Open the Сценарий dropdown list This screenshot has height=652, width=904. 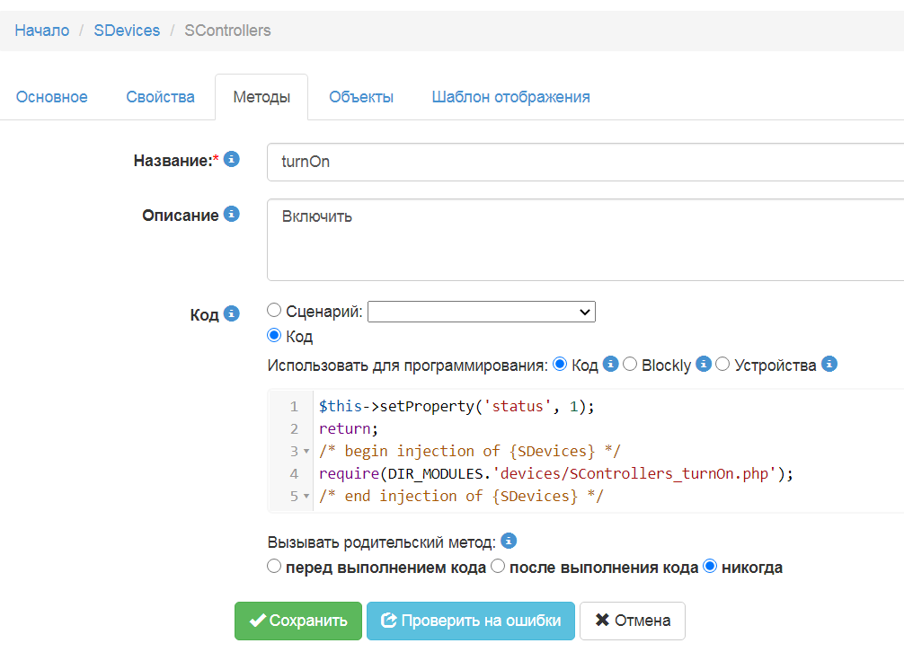point(481,312)
